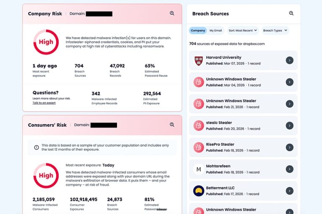The image size is (322, 214).
Task: Select the Unknown Windows Stealer Feb 21 entry
Action: 243,104
